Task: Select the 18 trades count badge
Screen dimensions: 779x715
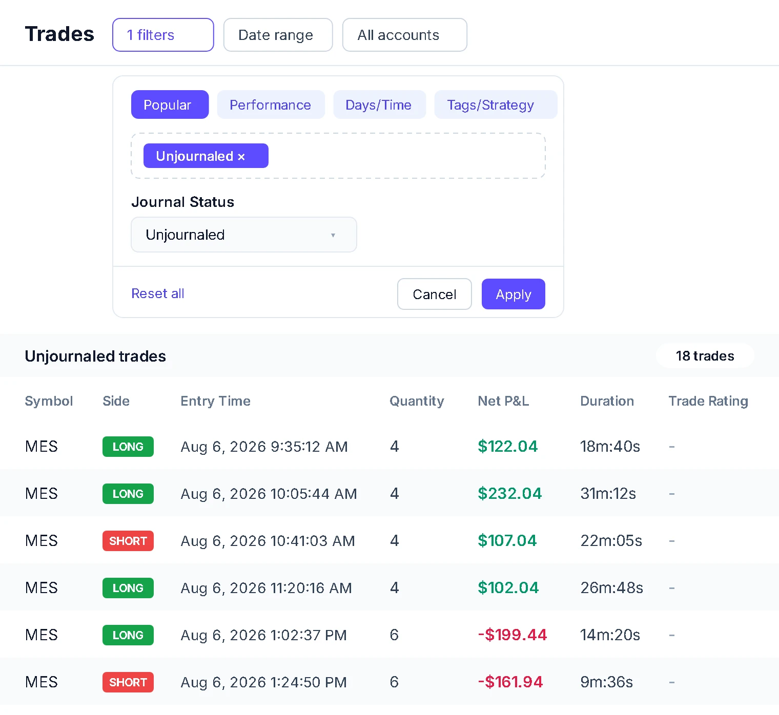Action: 705,355
